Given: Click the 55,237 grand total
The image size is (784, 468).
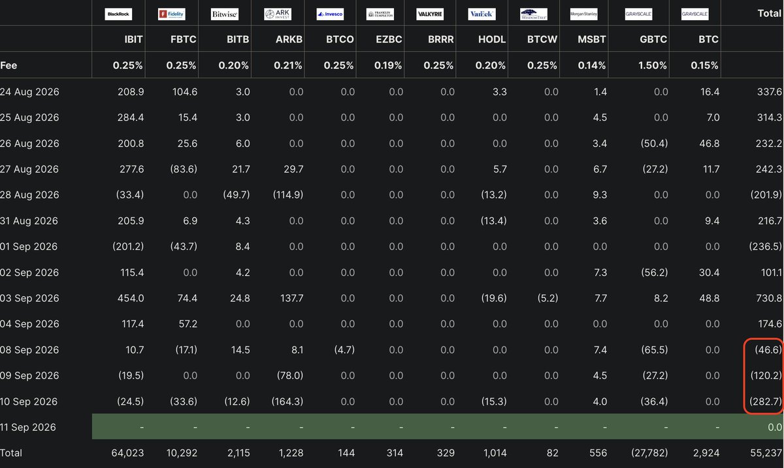Looking at the screenshot, I should click(766, 452).
